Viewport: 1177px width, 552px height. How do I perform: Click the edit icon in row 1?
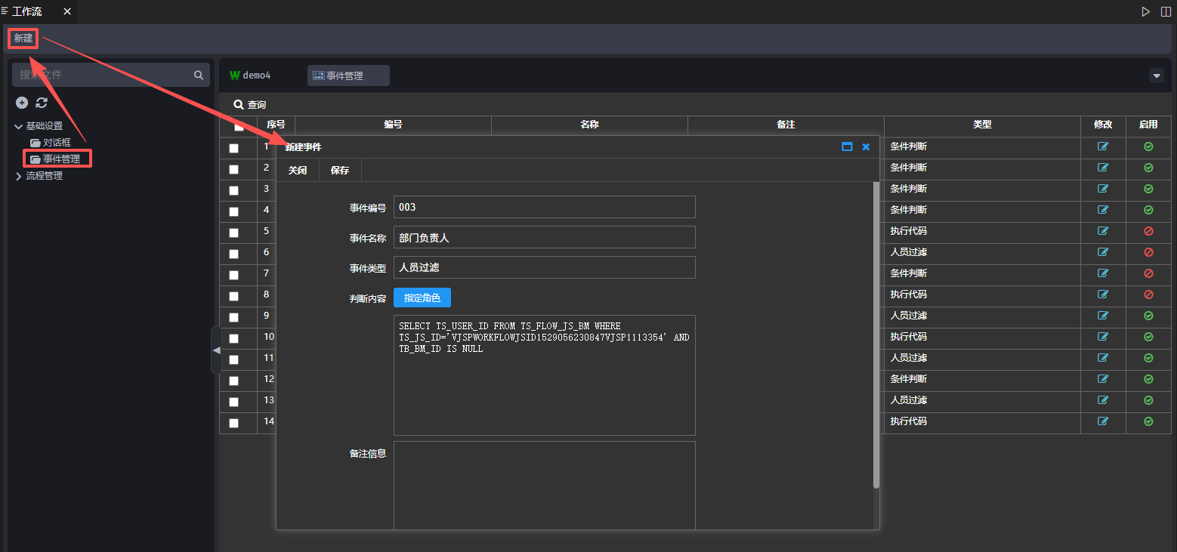1103,146
